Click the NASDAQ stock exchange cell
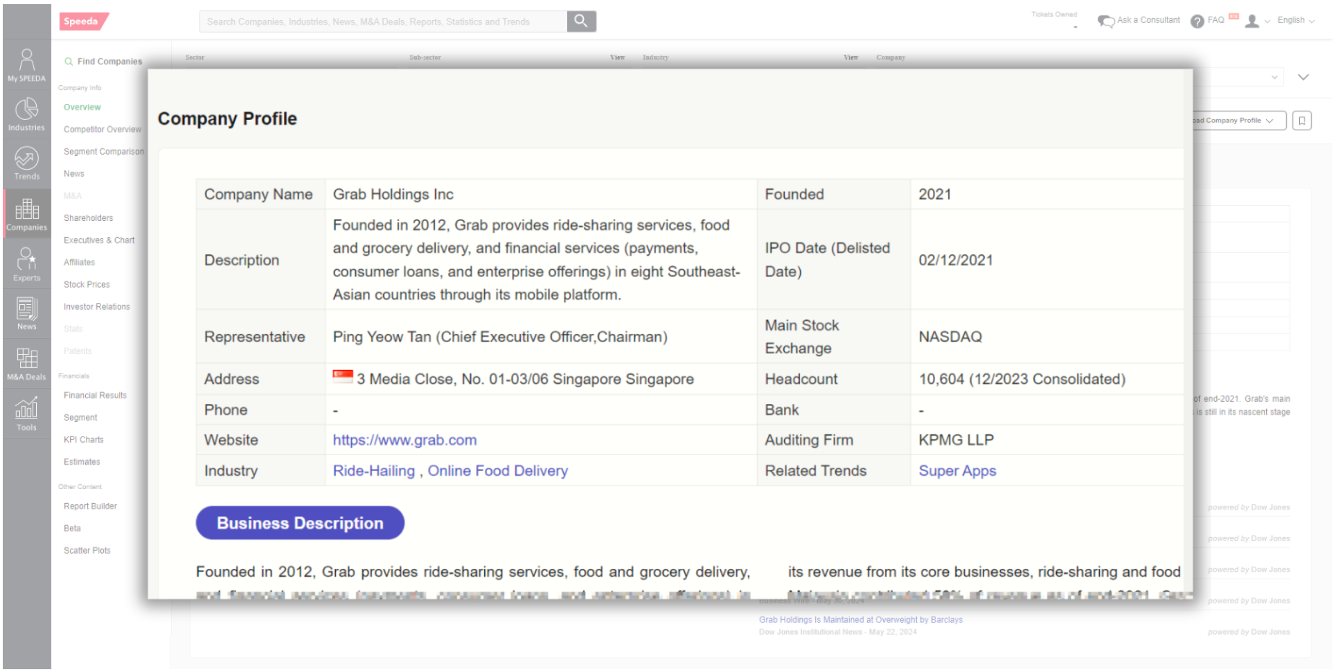 1046,337
